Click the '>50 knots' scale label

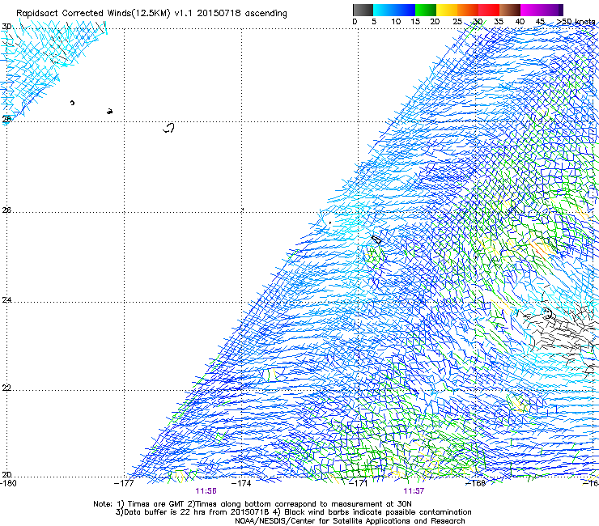[576, 22]
